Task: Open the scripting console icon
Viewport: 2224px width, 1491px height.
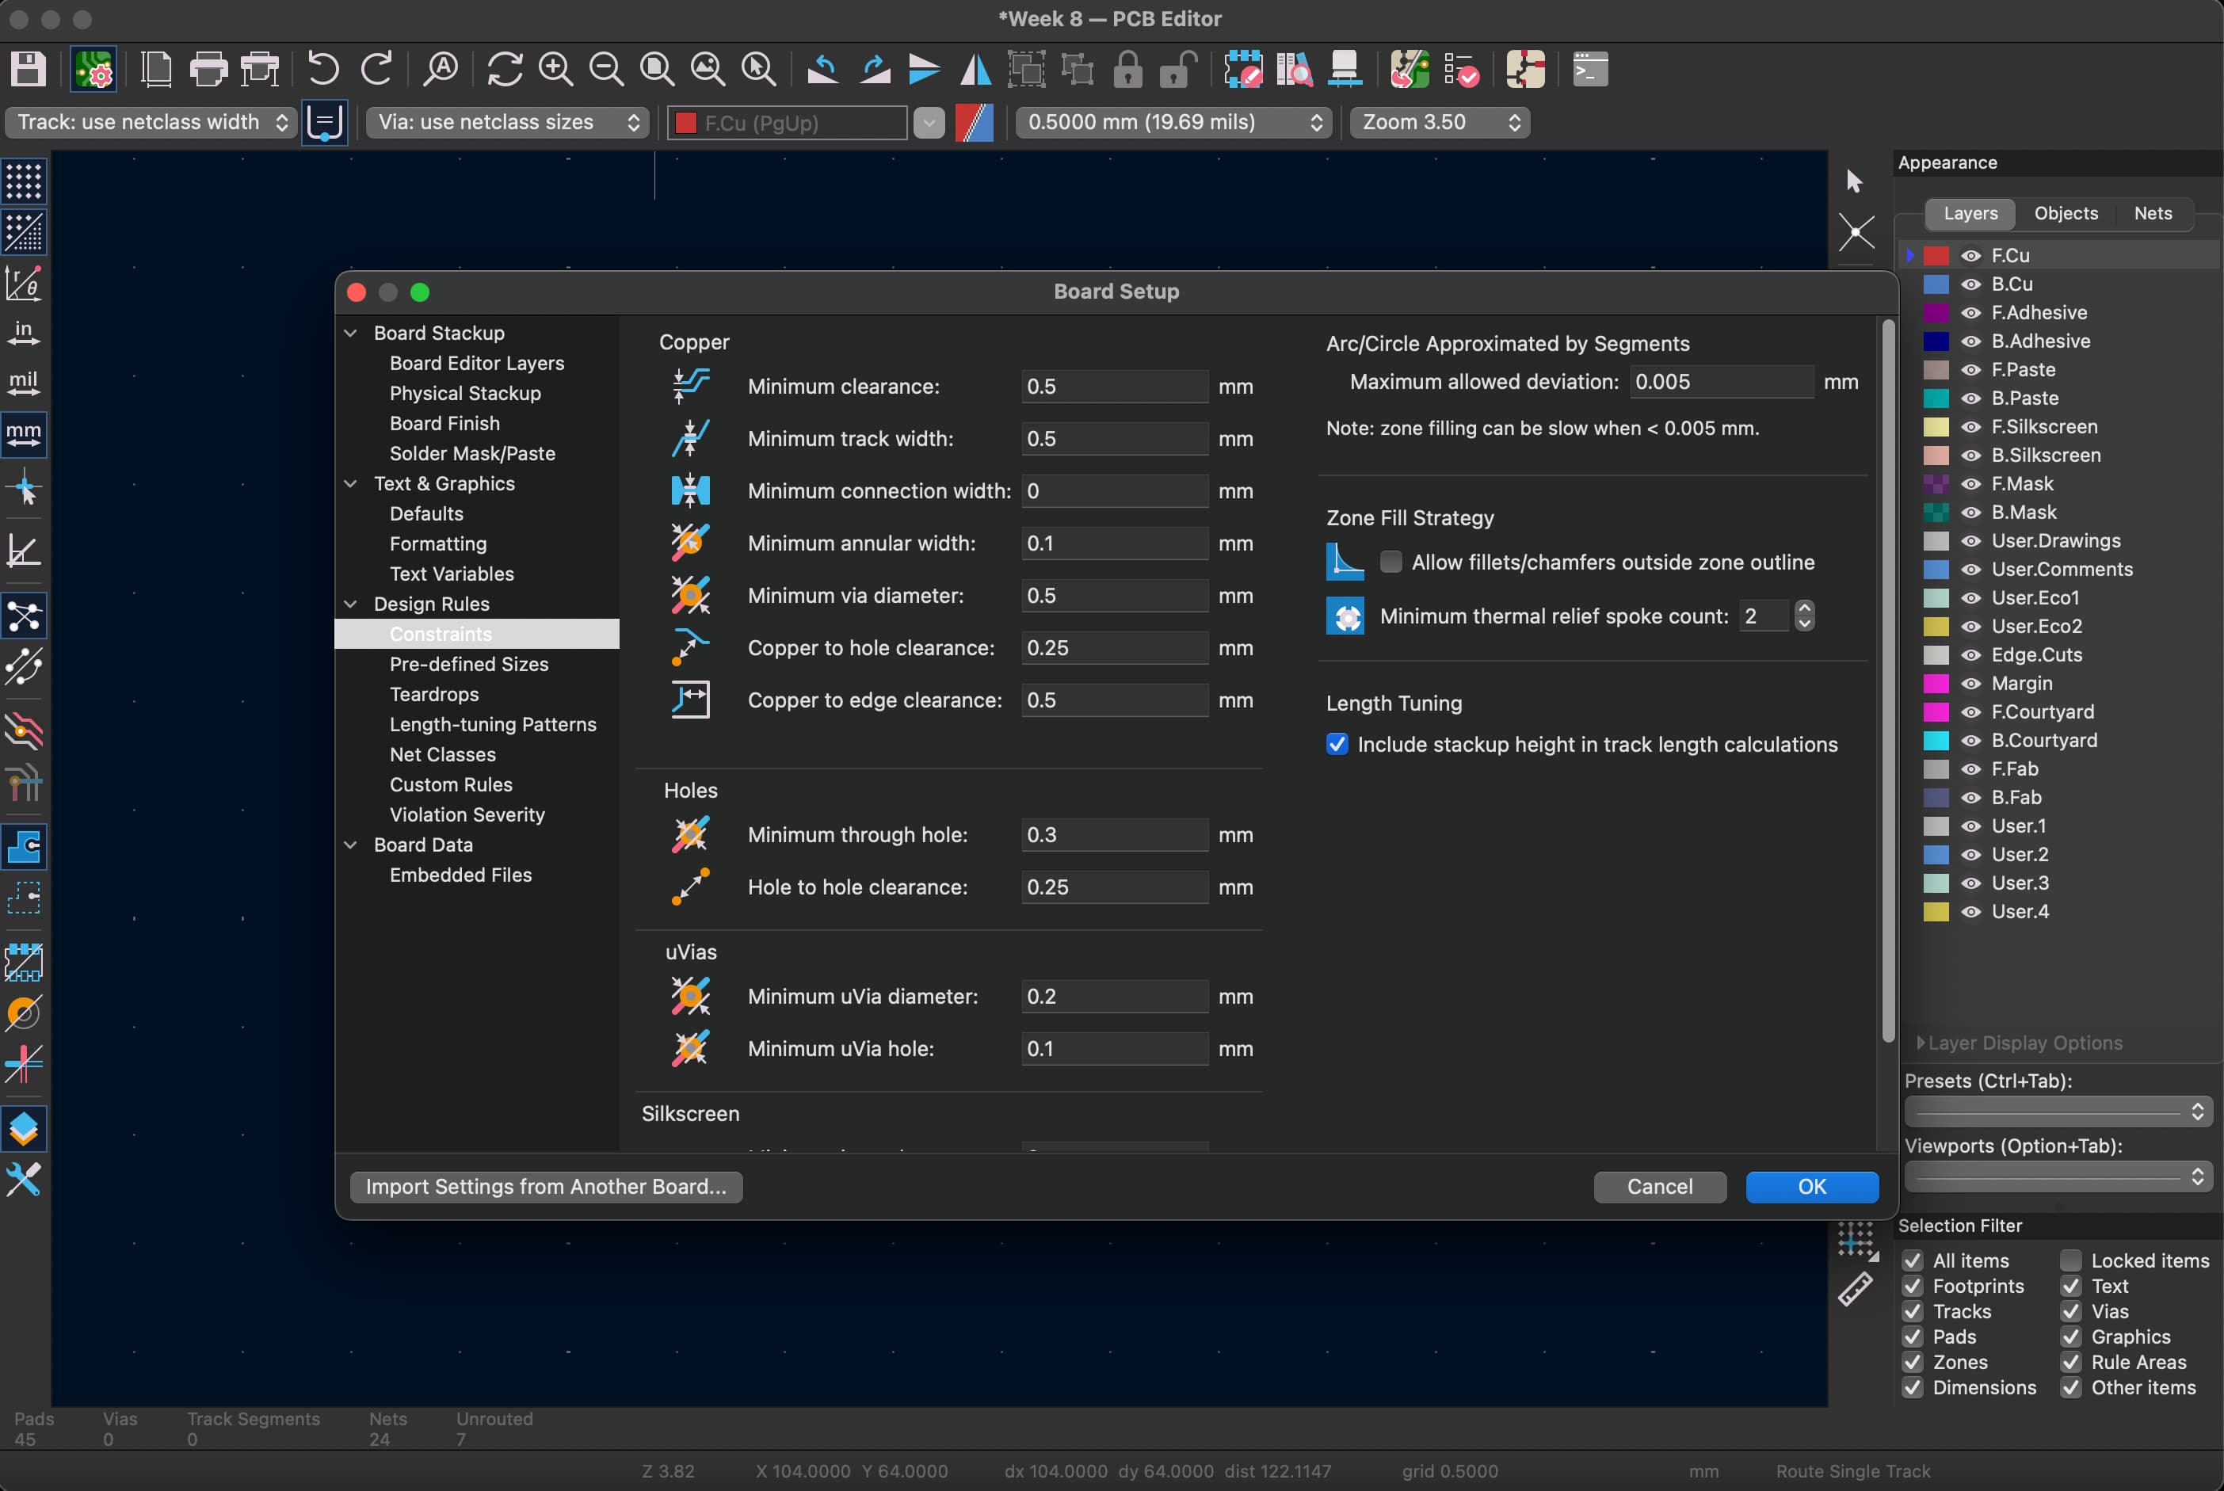Action: tap(1590, 70)
